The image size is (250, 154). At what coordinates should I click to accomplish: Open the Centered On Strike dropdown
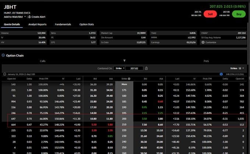[119, 68]
